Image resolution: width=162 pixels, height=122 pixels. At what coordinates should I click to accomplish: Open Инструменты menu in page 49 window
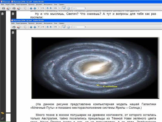48,23
